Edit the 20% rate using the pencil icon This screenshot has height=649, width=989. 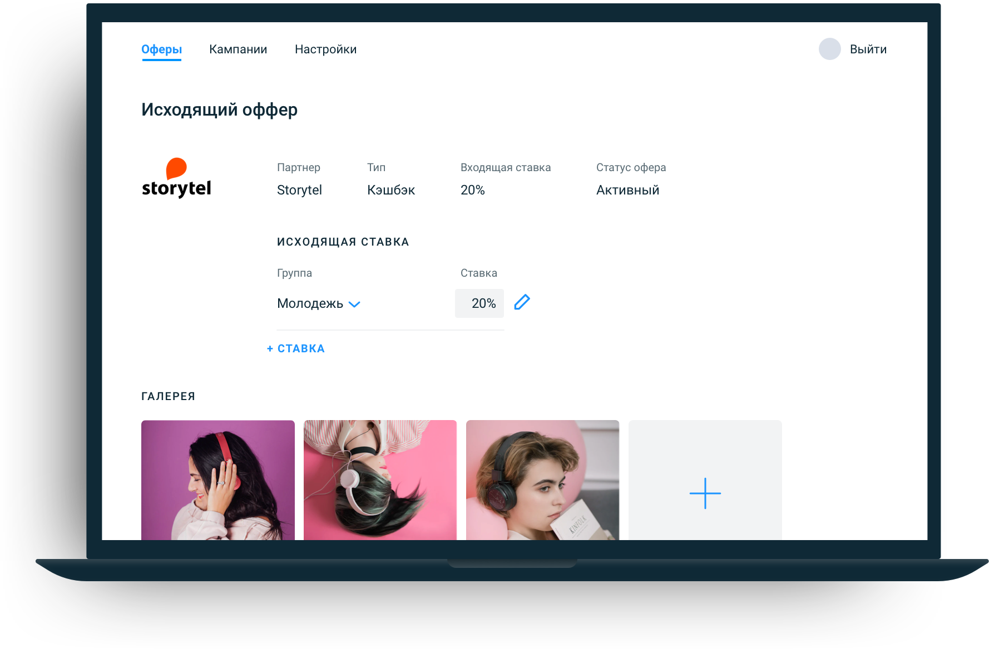(522, 303)
